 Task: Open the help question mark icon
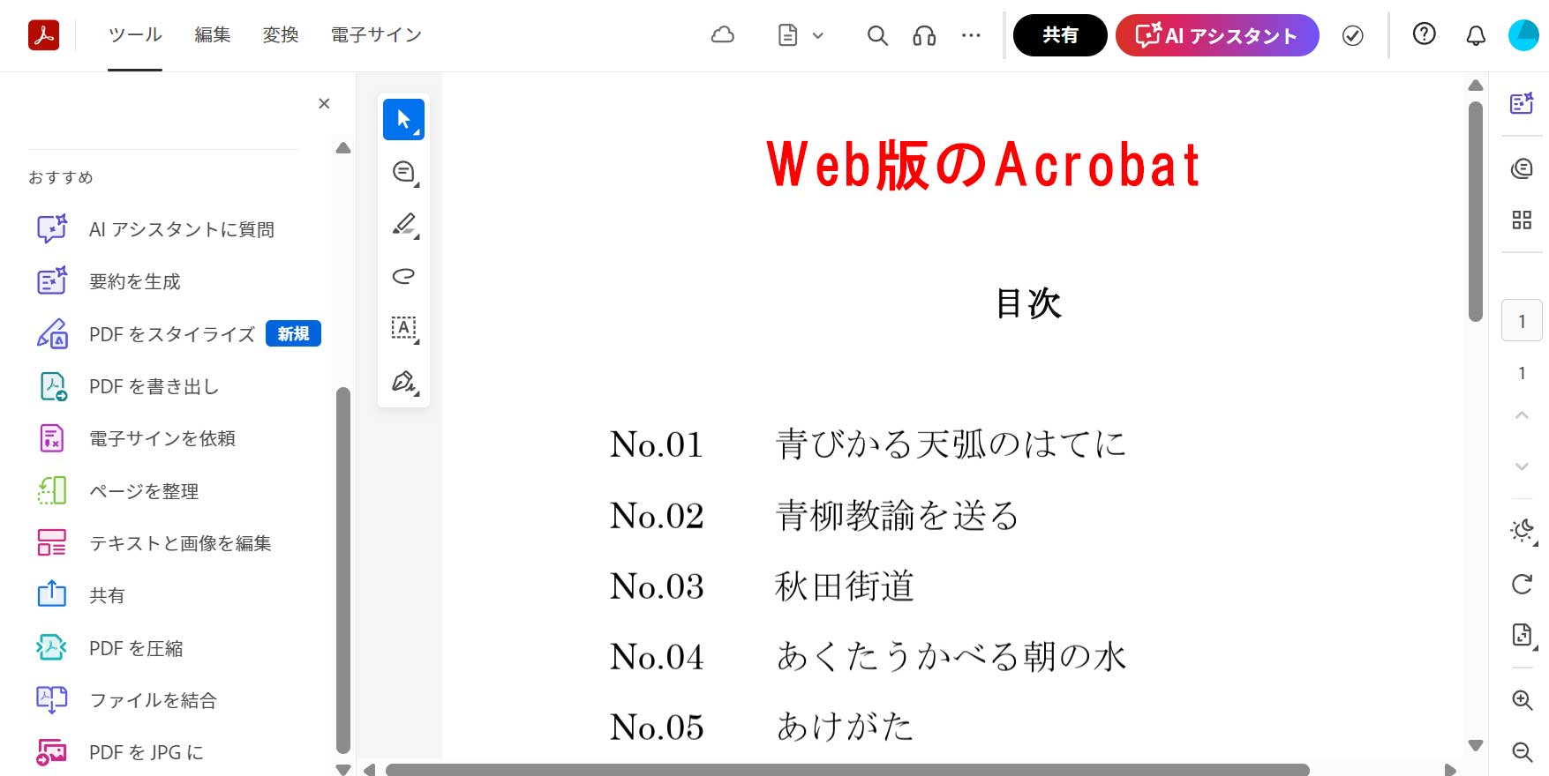click(x=1425, y=34)
